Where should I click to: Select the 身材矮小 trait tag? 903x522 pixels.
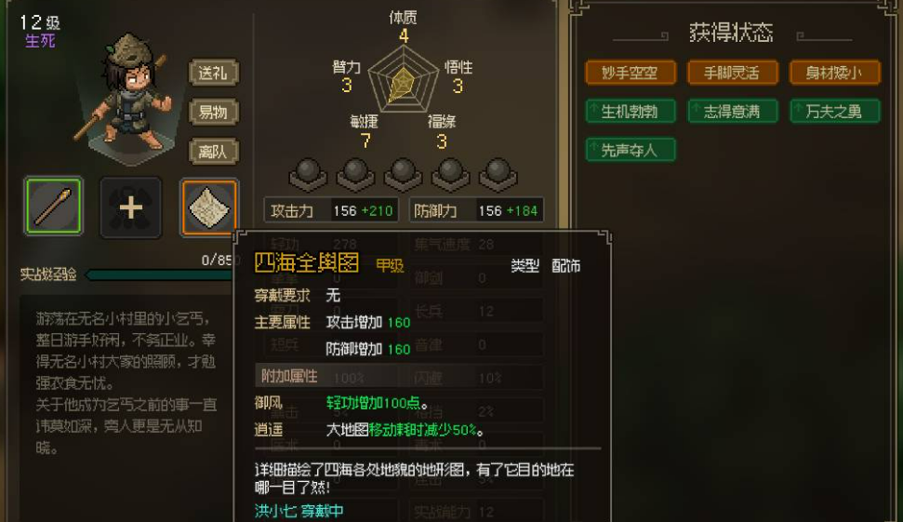click(x=834, y=73)
